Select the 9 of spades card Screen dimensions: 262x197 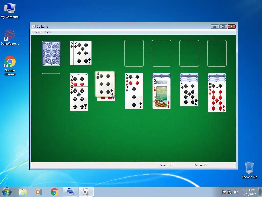click(x=189, y=94)
